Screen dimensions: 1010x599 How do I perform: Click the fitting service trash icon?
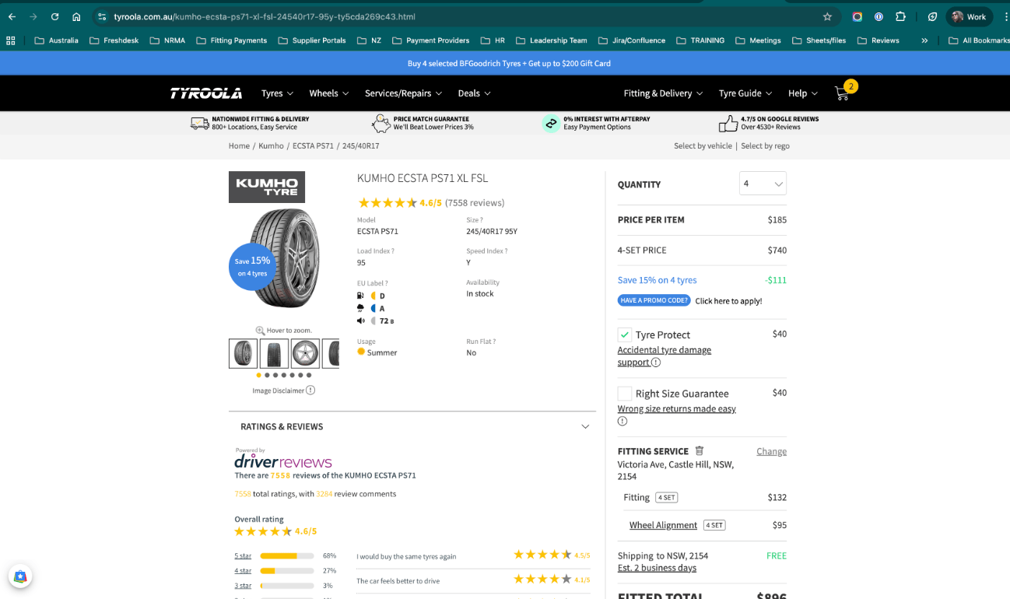coord(700,450)
